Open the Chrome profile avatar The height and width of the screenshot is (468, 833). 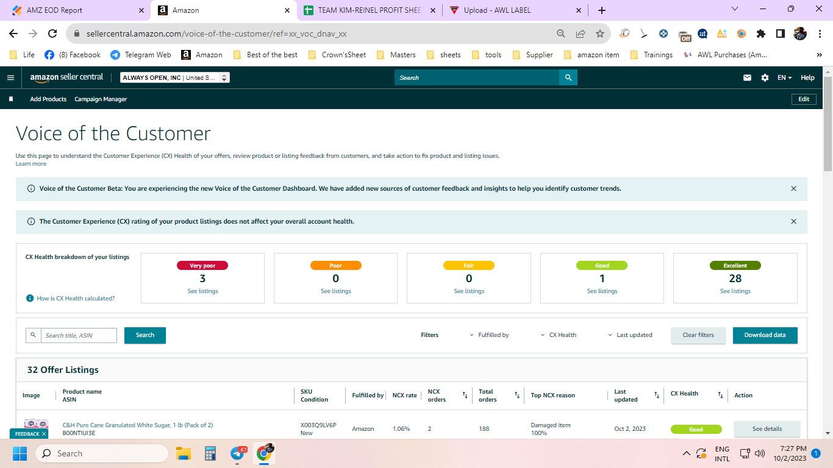(x=800, y=34)
